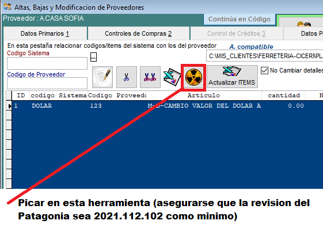Click the Codigo Proveedor column header
Screen dimensions: 323x228
117,96
